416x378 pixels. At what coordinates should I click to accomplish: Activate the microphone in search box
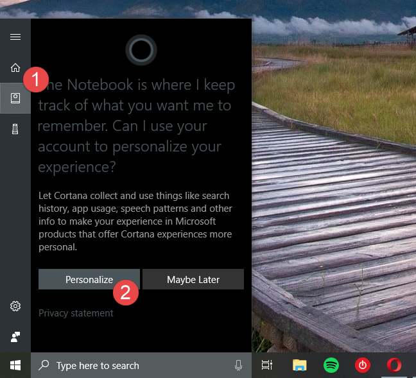tap(239, 365)
